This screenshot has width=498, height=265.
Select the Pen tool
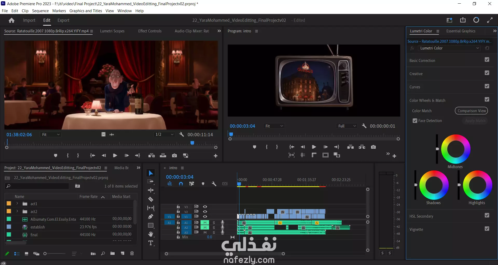tap(151, 217)
